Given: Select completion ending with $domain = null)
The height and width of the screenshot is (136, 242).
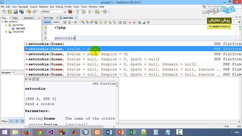Looking at the screenshot, I should coord(133,64).
